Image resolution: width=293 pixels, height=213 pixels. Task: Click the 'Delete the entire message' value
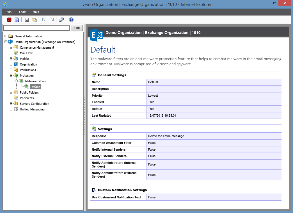pyautogui.click(x=166, y=136)
